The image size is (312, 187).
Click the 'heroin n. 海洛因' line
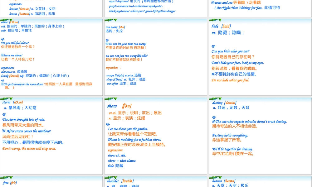click(x=32, y=14)
